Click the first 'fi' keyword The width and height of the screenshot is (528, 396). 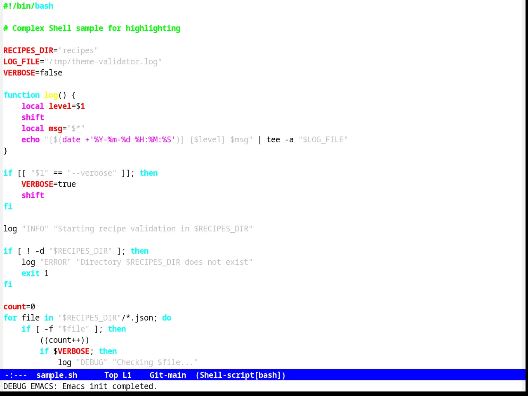point(8,206)
